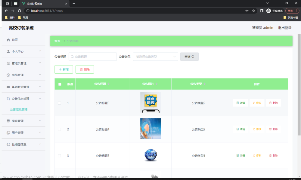Open 个人中心 sidebar menu

23,51
